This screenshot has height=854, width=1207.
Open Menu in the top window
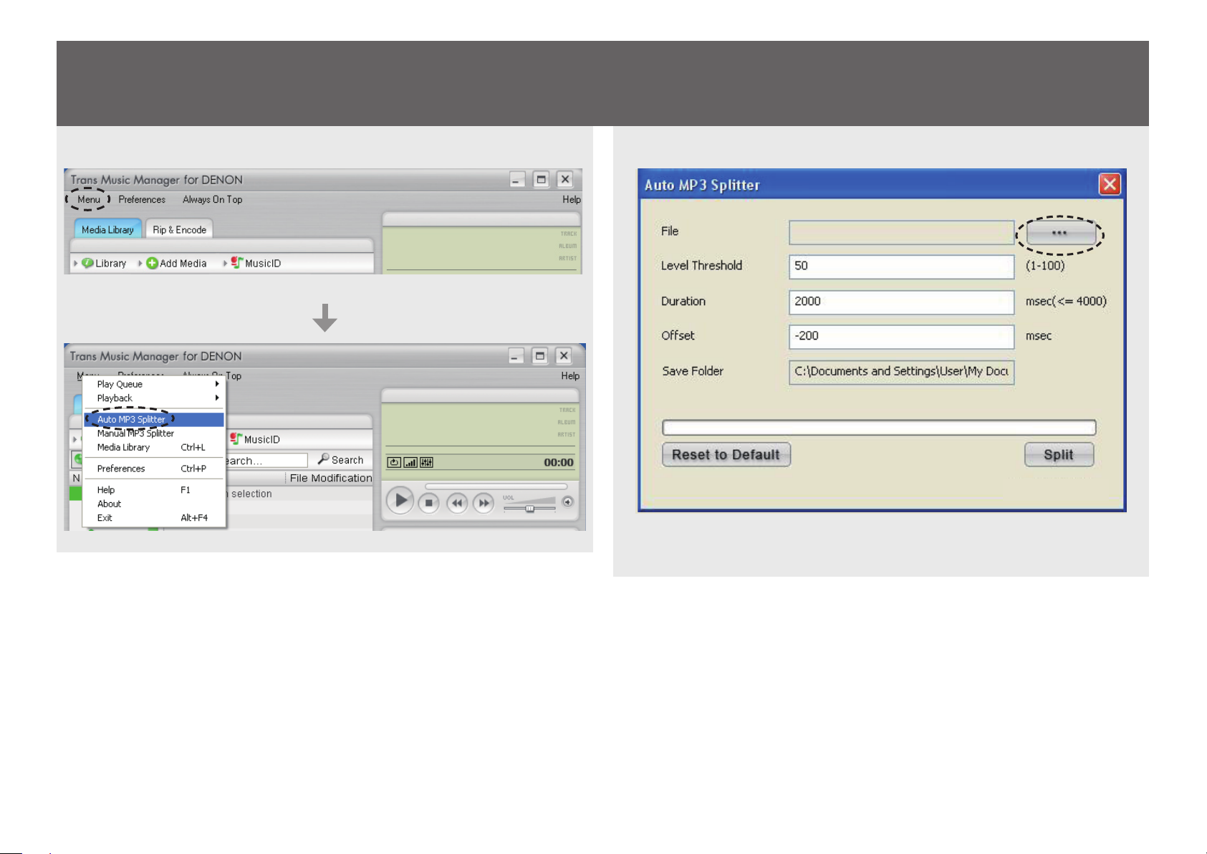pyautogui.click(x=89, y=200)
